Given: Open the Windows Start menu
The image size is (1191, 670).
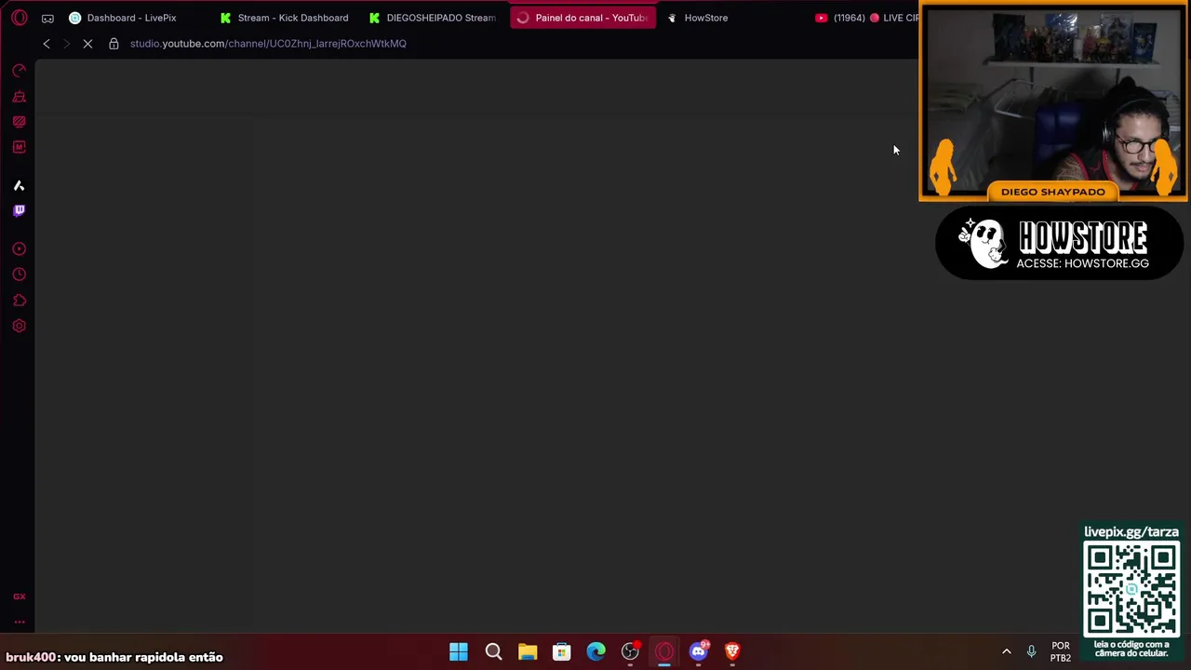Looking at the screenshot, I should coord(459,652).
